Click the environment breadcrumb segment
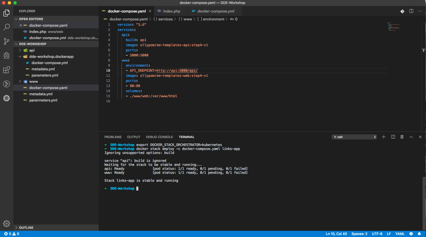This screenshot has width=426, height=237. (x=211, y=19)
